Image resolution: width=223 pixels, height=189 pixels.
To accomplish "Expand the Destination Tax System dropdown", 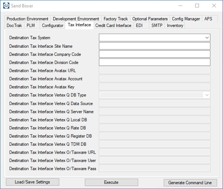I will tap(154, 38).
